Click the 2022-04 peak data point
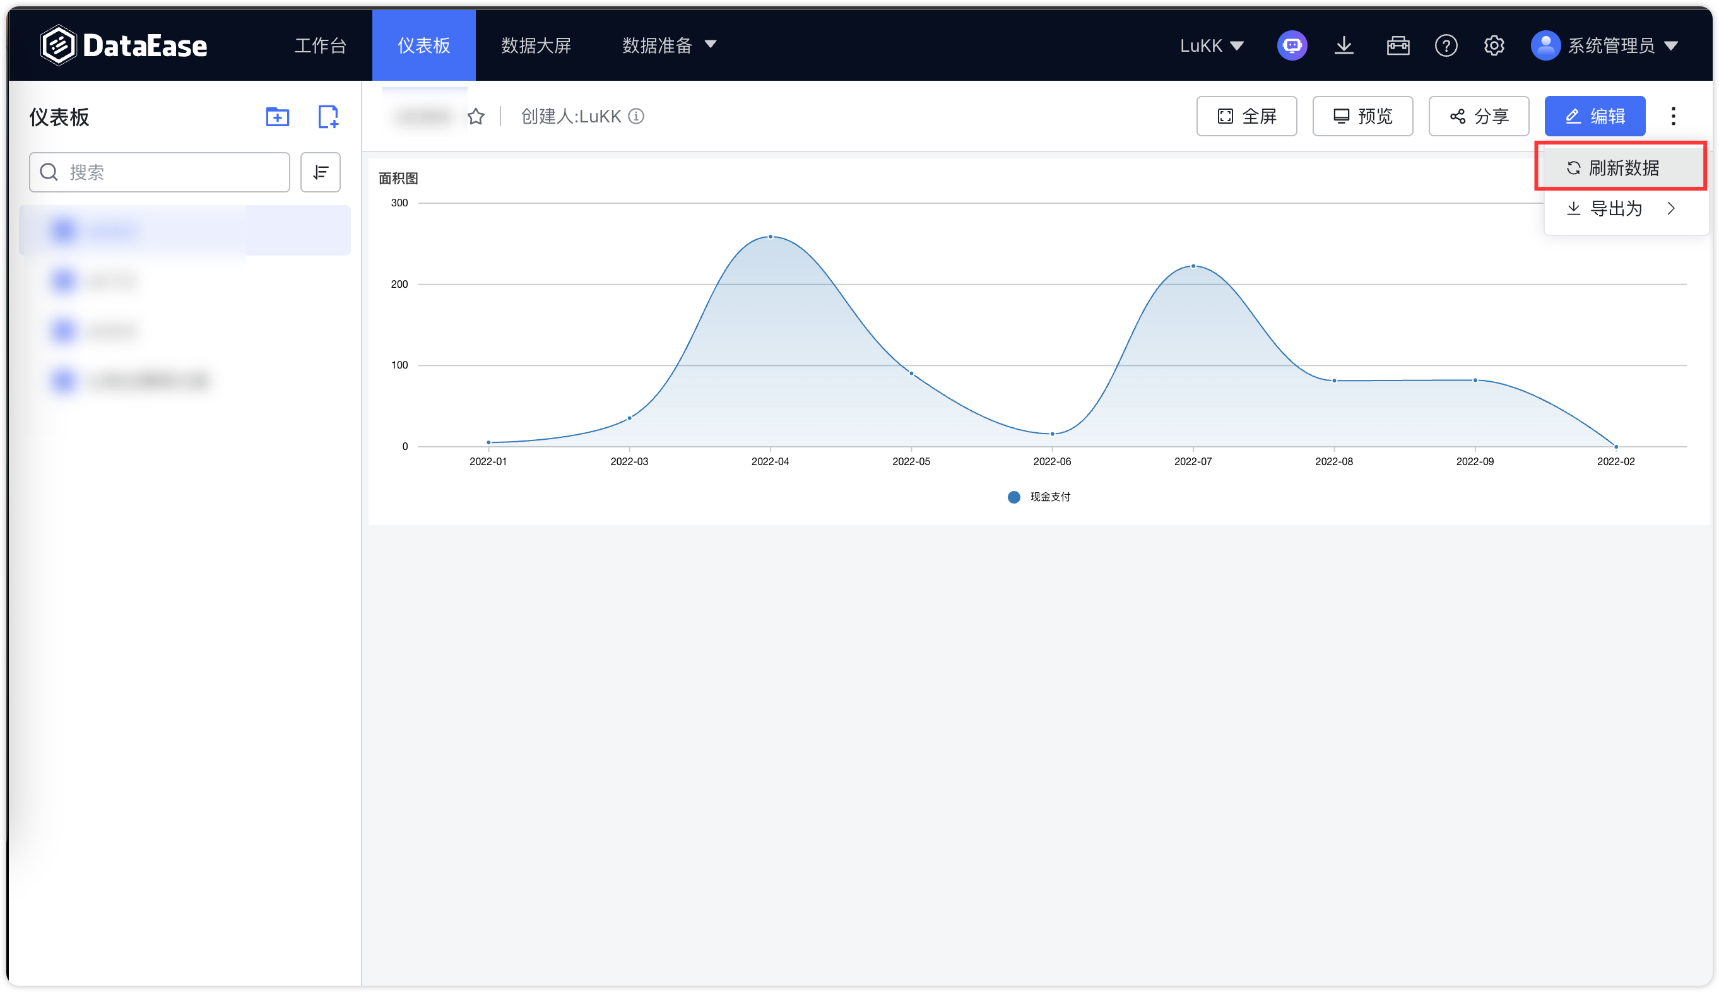The width and height of the screenshot is (1719, 992). pyautogui.click(x=770, y=237)
